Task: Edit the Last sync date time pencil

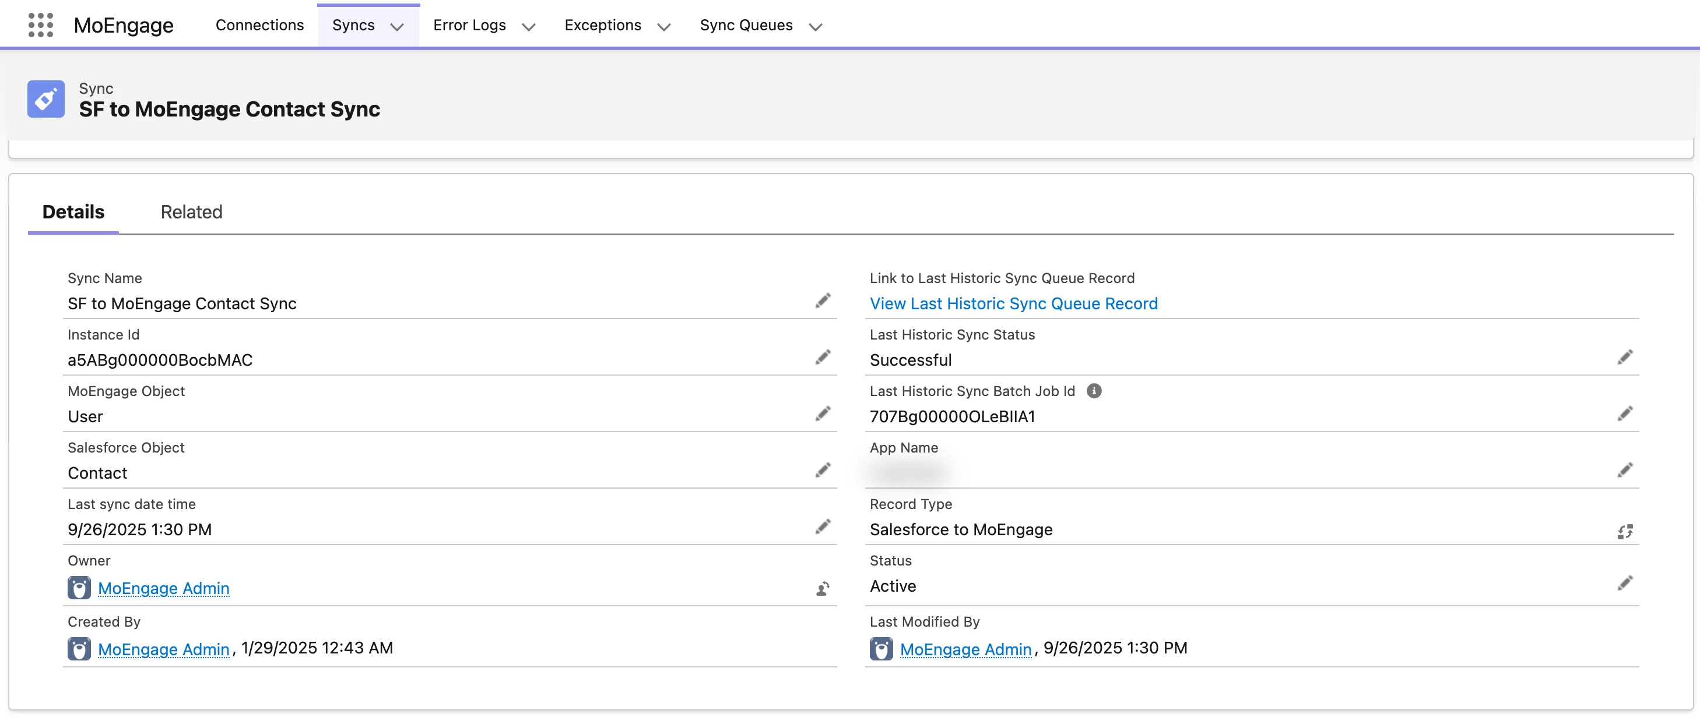Action: 822,527
